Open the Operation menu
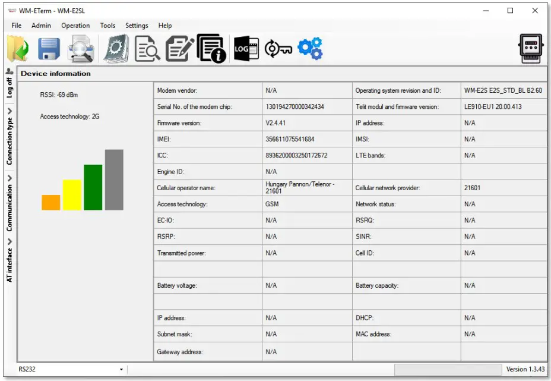The height and width of the screenshot is (381, 551). pyautogui.click(x=75, y=26)
